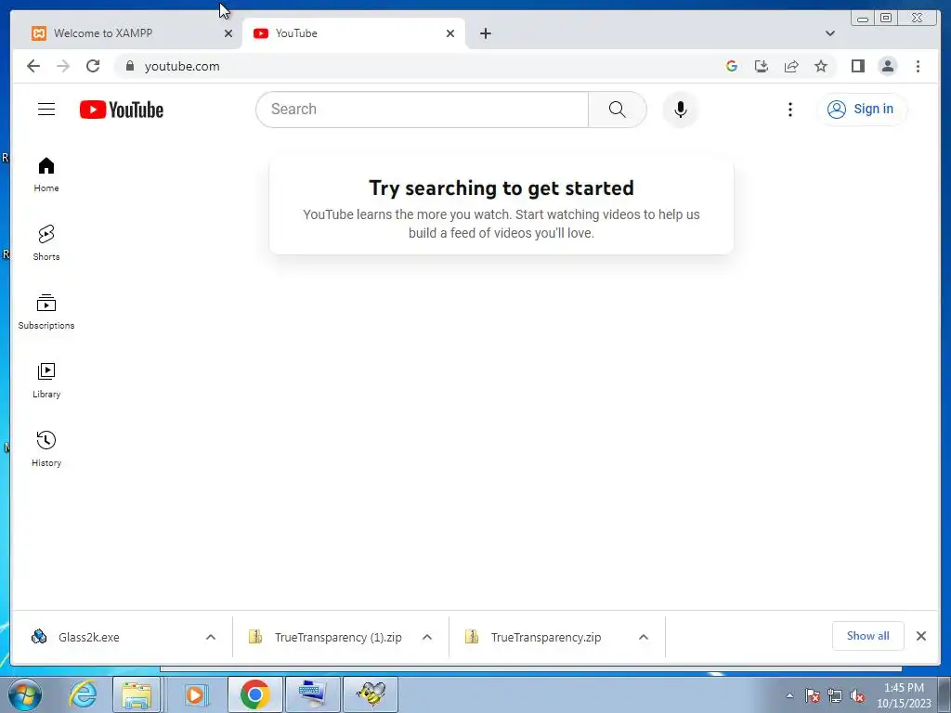Image resolution: width=951 pixels, height=713 pixels.
Task: Open Chrome's three-dot menu
Action: click(918, 66)
